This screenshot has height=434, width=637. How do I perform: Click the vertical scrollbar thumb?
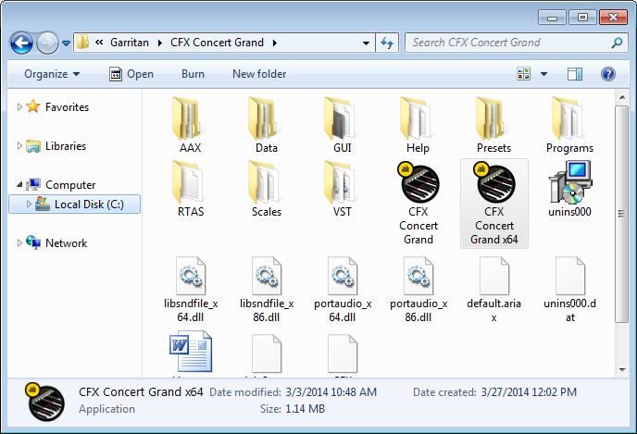tap(621, 214)
